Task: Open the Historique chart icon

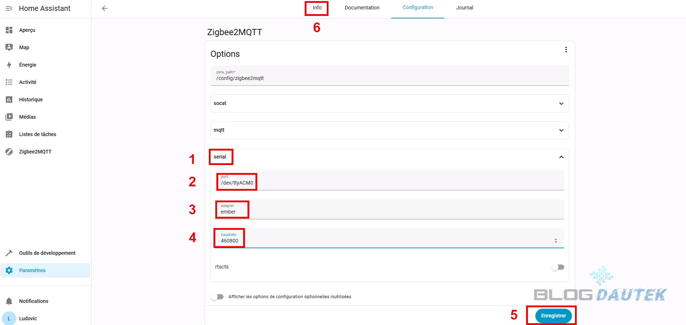Action: pyautogui.click(x=9, y=100)
